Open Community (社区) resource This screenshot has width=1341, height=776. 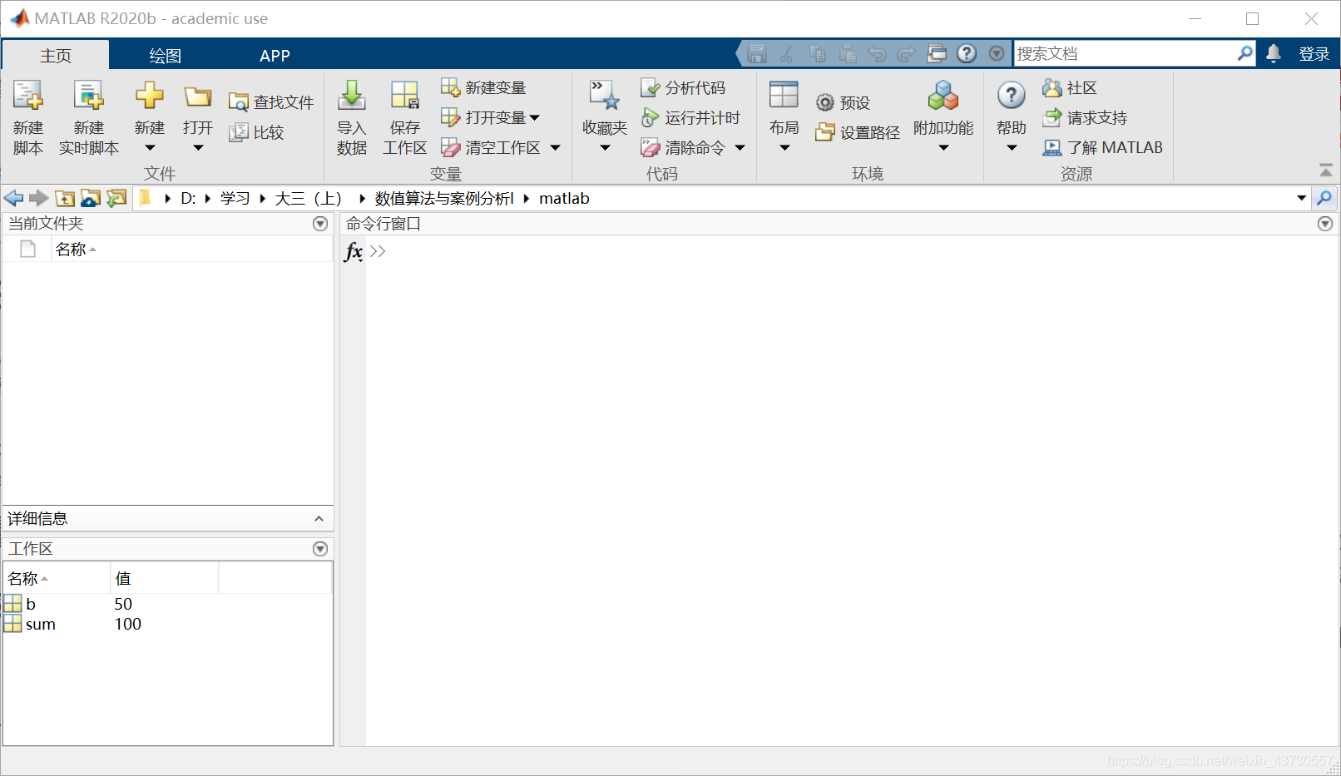click(x=1070, y=87)
